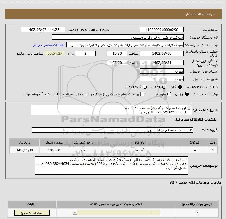Toggle the mandatory permit checkbox
The width and height of the screenshot is (226, 219).
pyautogui.click(x=197, y=213)
